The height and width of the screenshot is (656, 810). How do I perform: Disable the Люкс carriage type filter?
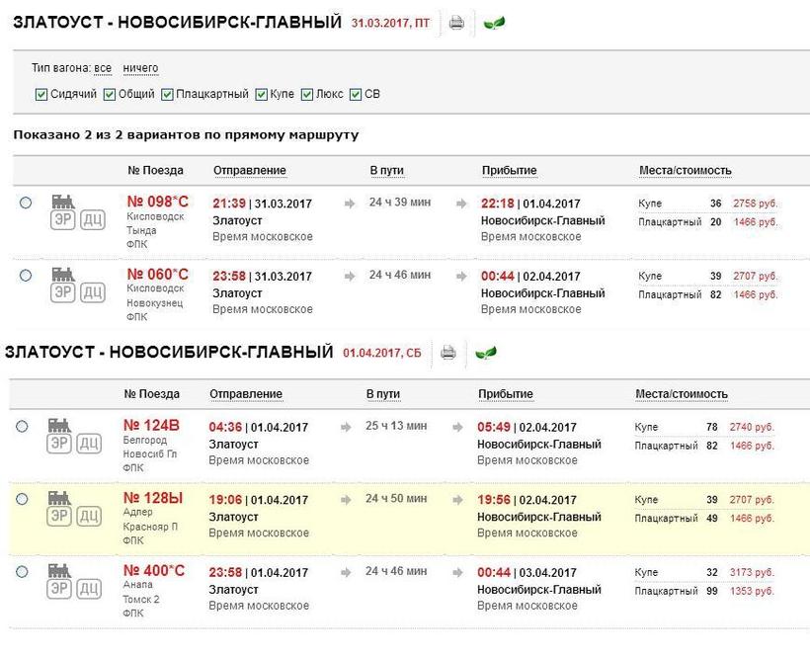307,95
